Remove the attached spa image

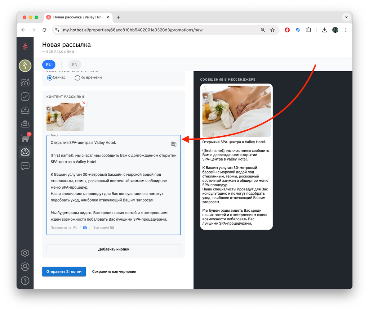(84, 103)
